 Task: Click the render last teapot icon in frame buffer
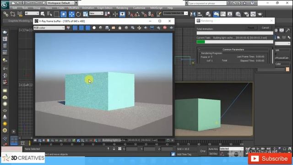(x=171, y=27)
